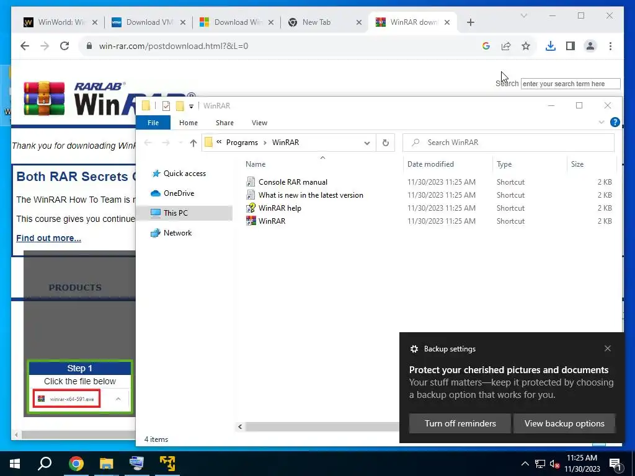Click the Explorer horizontal scrollbar left arrow
This screenshot has width=635, height=476.
pyautogui.click(x=240, y=426)
